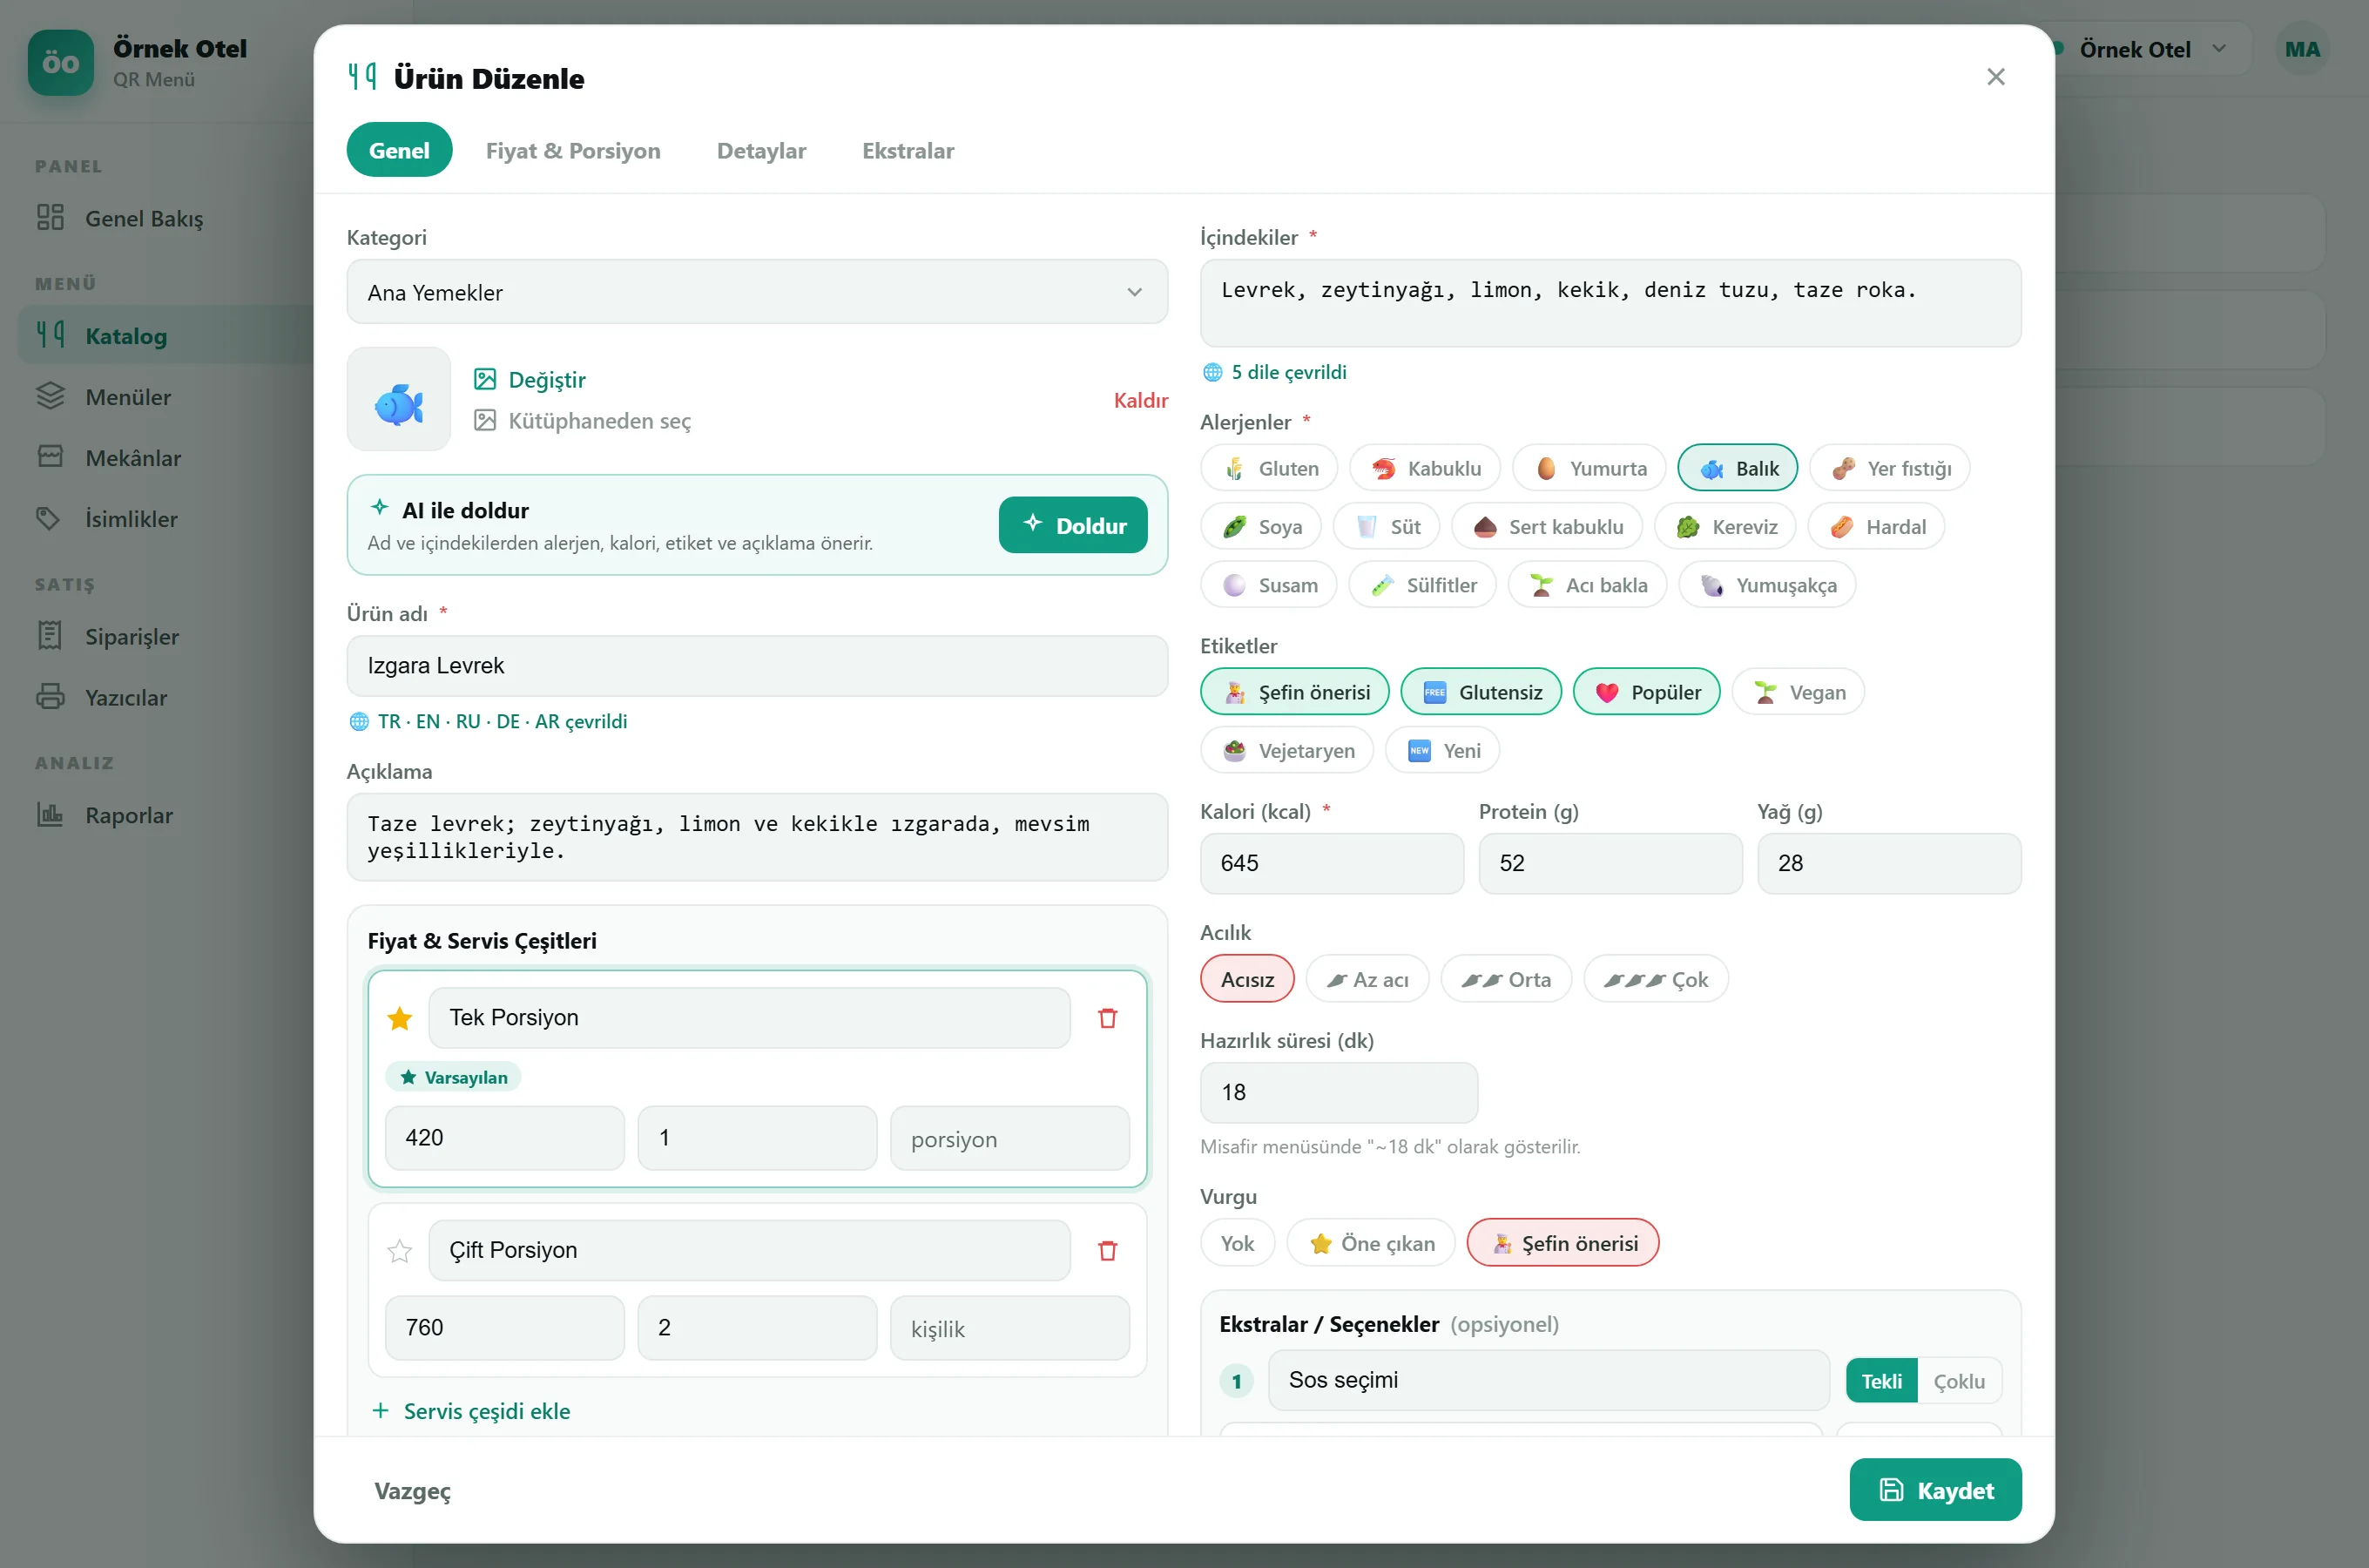Select Orta spice level
This screenshot has width=2369, height=1568.
click(x=1507, y=979)
